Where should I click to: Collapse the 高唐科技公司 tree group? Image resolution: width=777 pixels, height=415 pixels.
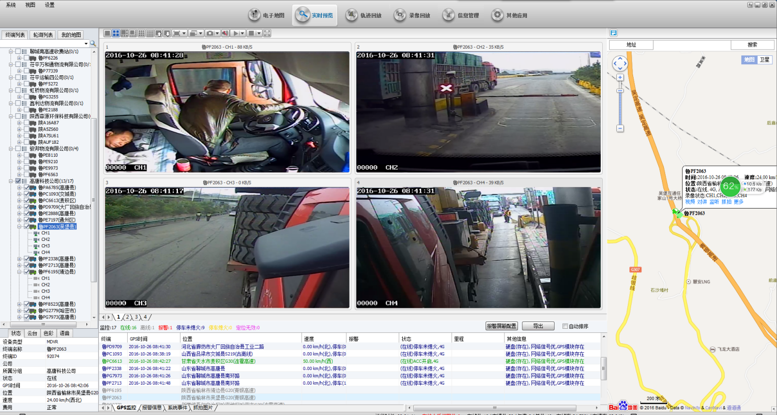[x=11, y=181]
